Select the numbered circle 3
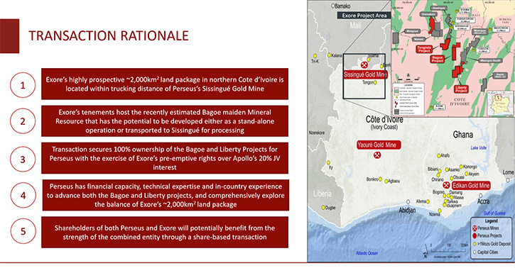The width and height of the screenshot is (515, 268). pos(23,160)
